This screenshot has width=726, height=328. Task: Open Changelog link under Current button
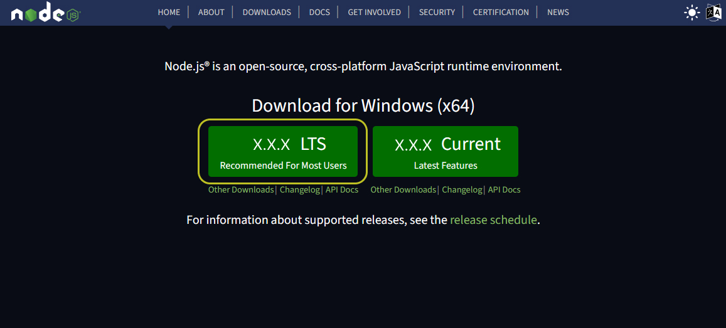[462, 189]
